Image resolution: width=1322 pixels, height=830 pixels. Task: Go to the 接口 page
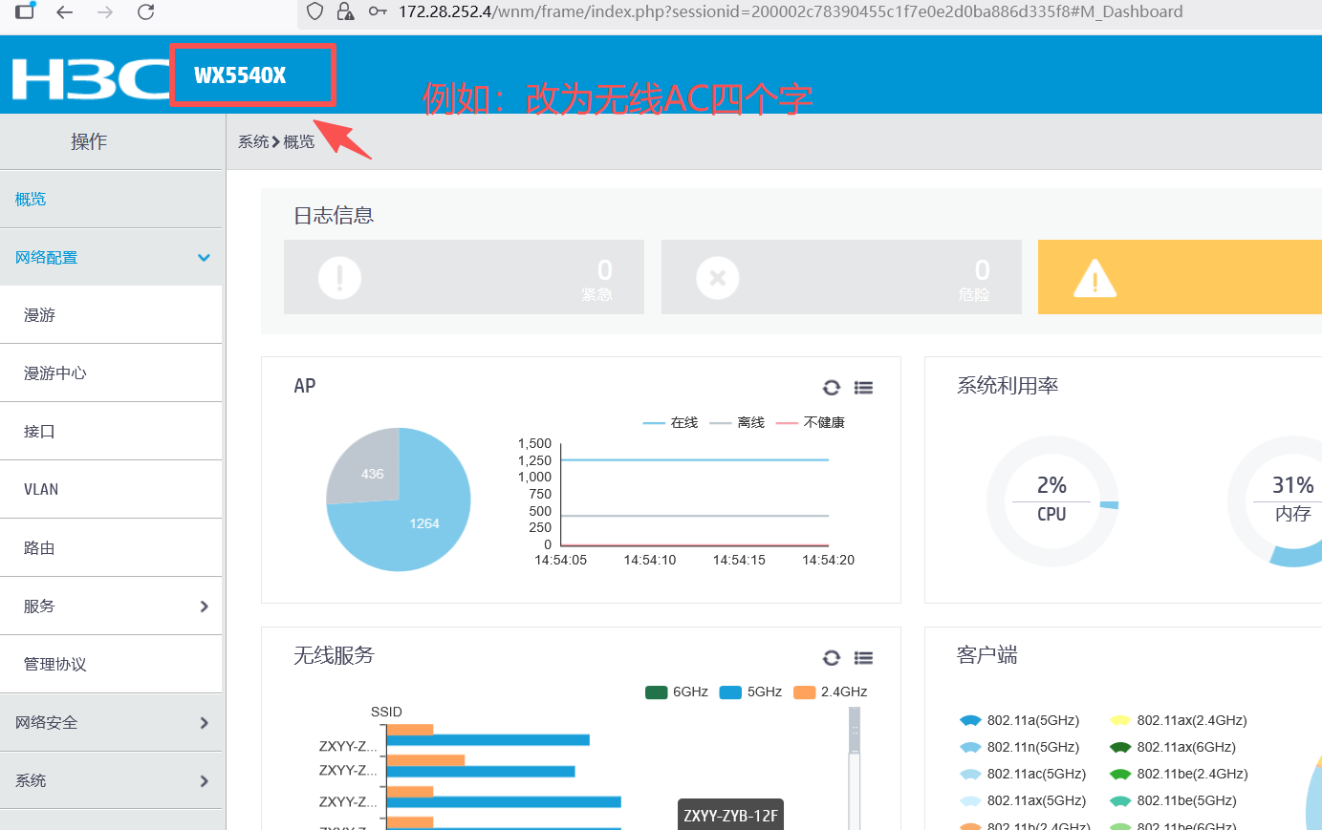(x=111, y=432)
